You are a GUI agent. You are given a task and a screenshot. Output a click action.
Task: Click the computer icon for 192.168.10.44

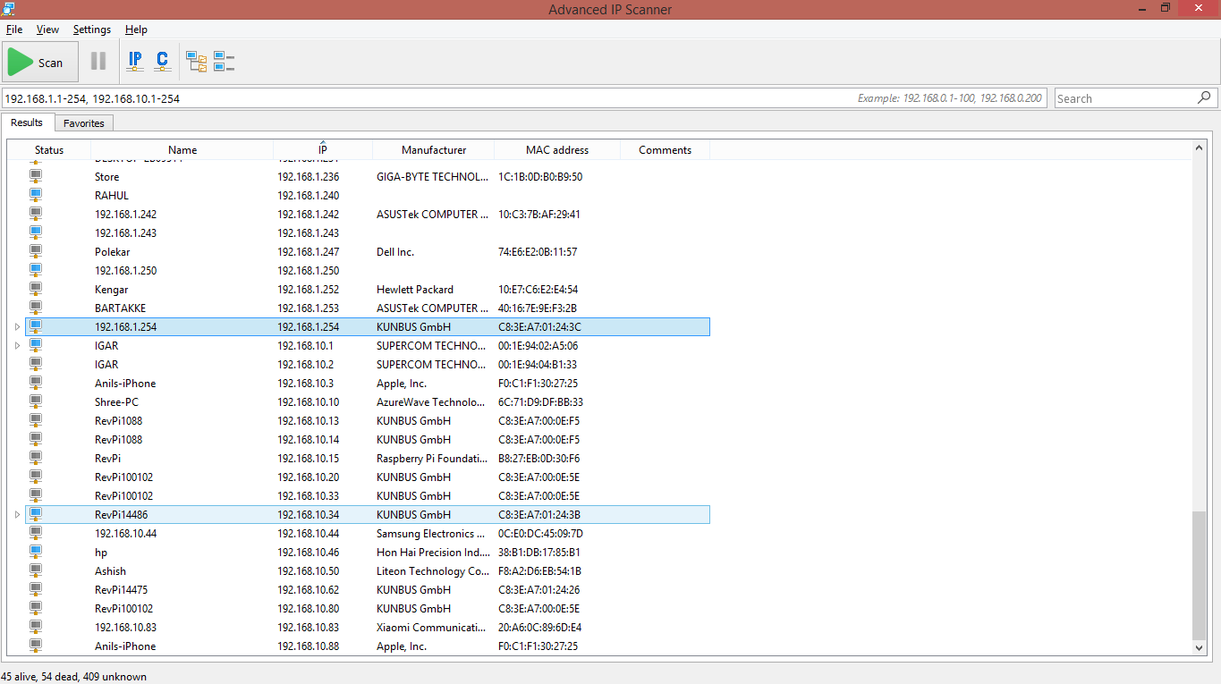[x=36, y=534]
